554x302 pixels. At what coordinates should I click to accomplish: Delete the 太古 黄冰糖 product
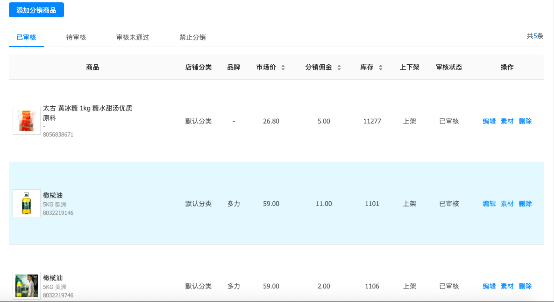pyautogui.click(x=525, y=121)
